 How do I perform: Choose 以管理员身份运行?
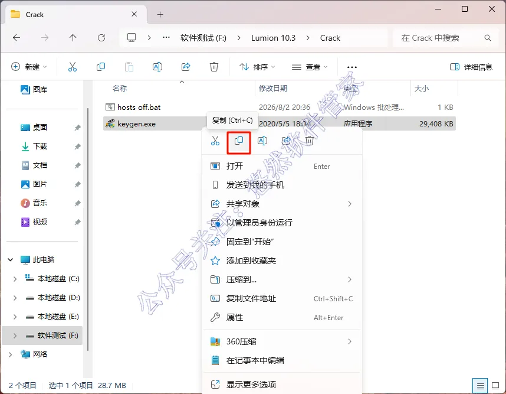281,223
